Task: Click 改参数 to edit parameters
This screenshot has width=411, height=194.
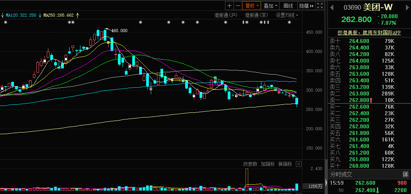Action: [x=250, y=164]
